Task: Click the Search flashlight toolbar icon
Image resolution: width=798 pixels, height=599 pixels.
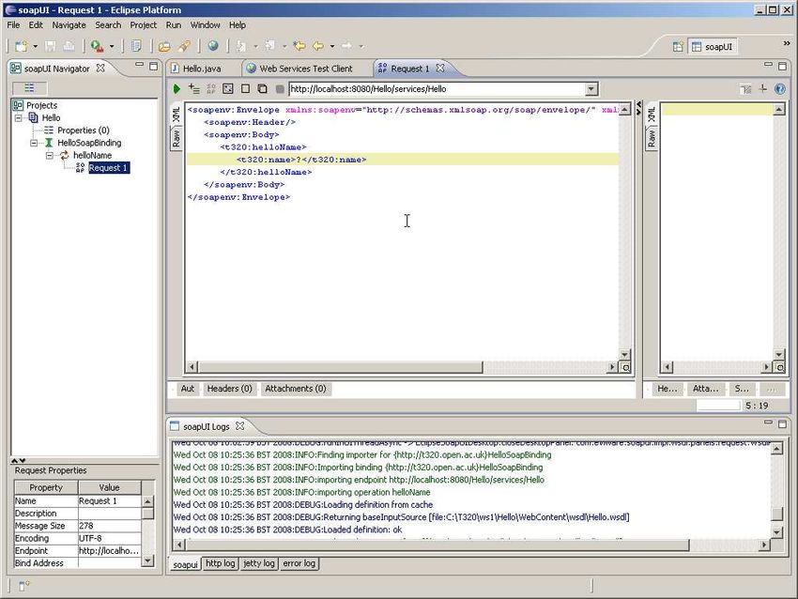Action: pyautogui.click(x=184, y=46)
